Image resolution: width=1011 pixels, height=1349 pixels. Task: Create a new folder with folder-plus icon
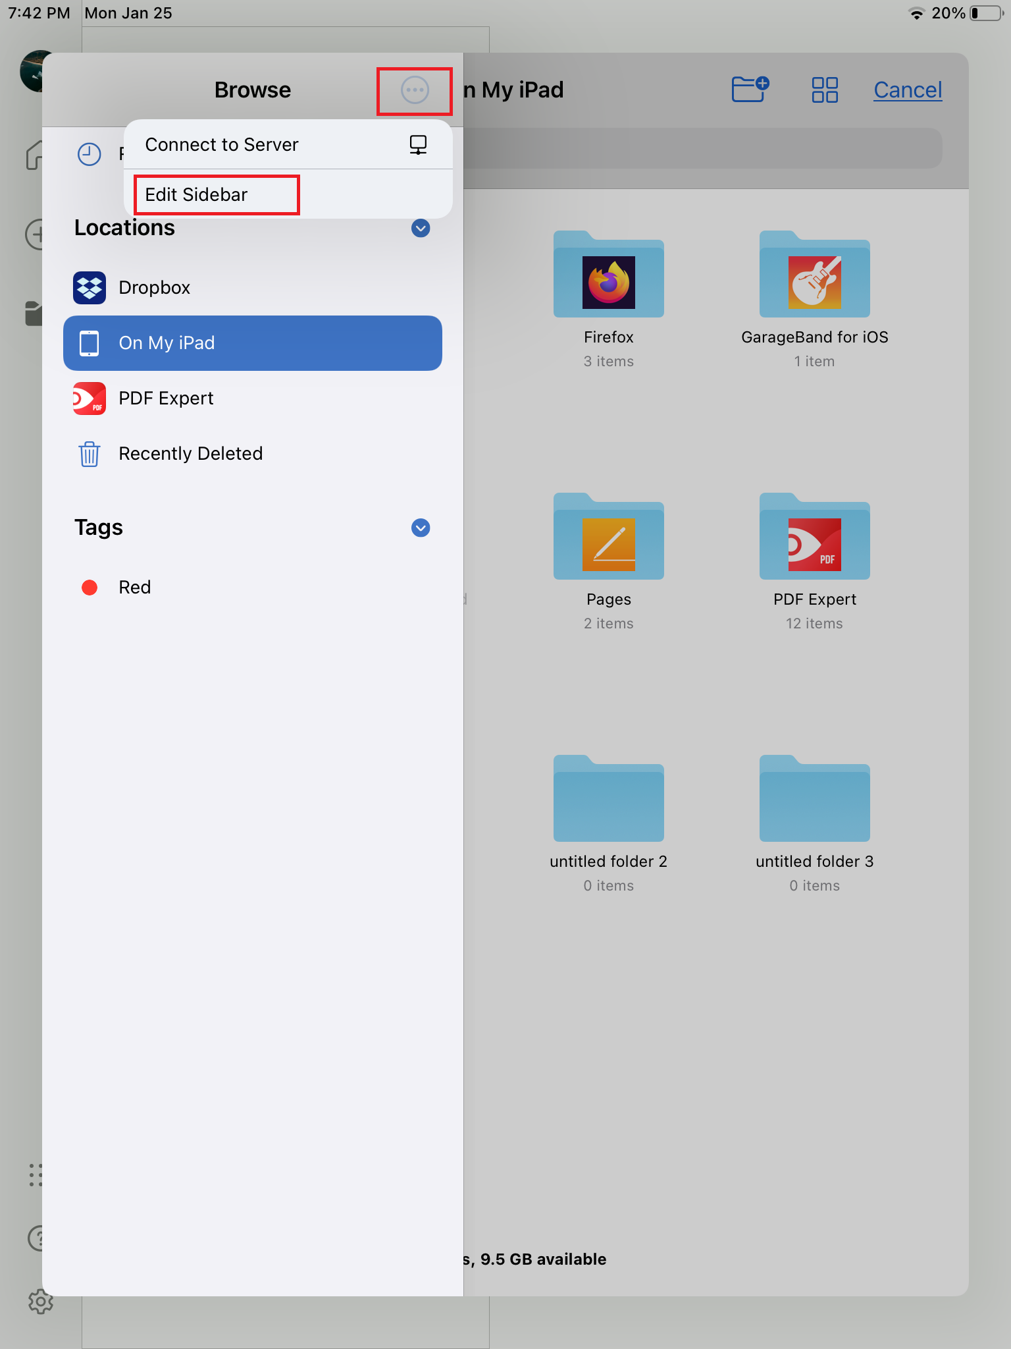click(750, 89)
